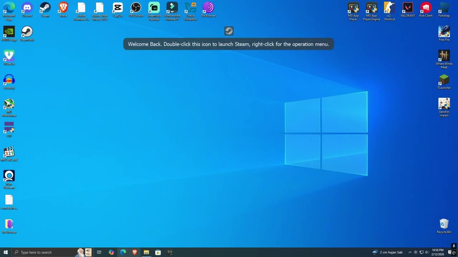Open Microsoft Edge from the taskbar
This screenshot has width=458, height=257.
[x=123, y=252]
